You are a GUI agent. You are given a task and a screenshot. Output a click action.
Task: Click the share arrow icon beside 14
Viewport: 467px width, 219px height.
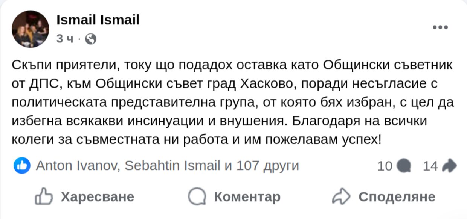point(449,166)
